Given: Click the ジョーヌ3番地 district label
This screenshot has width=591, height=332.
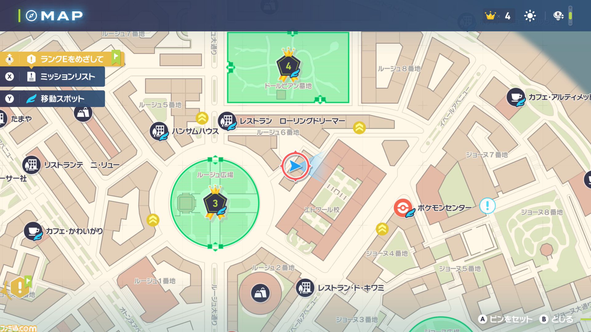Looking at the screenshot, I should (x=357, y=320).
